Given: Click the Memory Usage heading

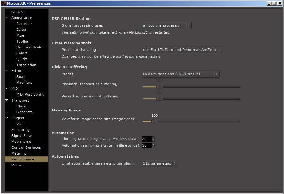Looking at the screenshot, I should [x=66, y=110].
